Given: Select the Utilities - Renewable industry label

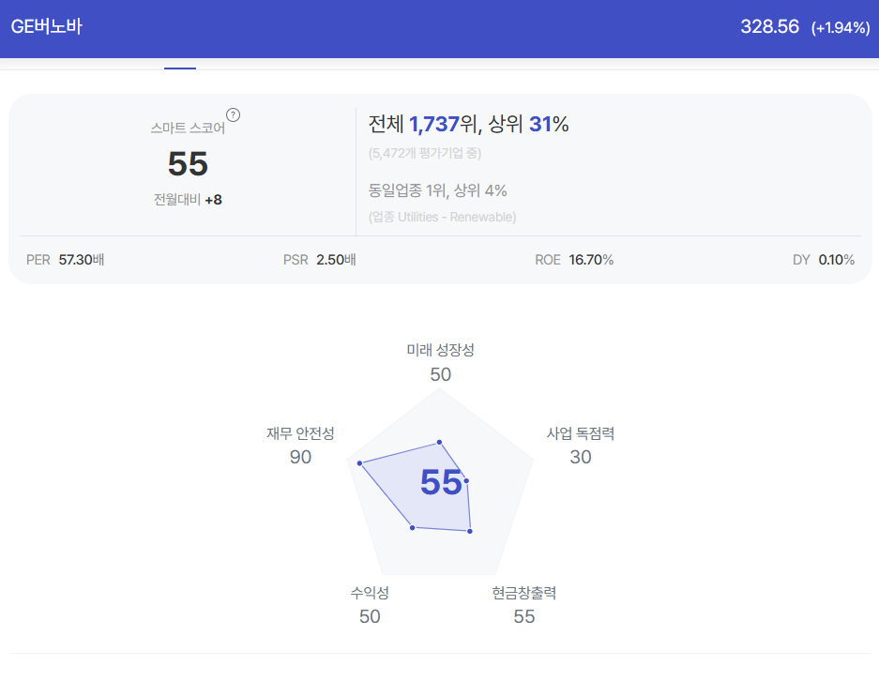Looking at the screenshot, I should [x=442, y=217].
